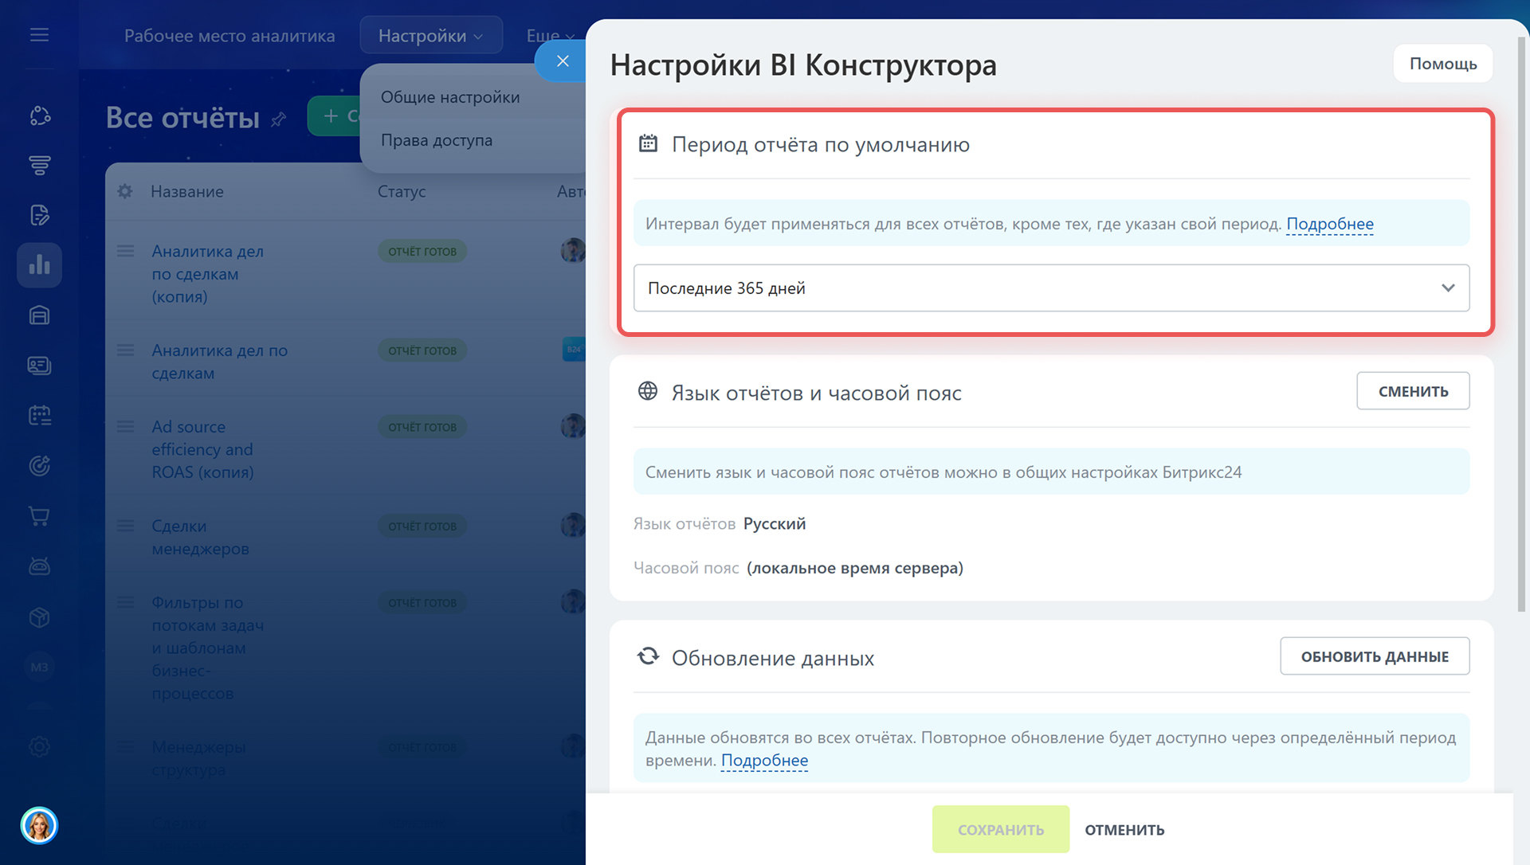Click the user avatar at bottom left
The image size is (1530, 865).
click(x=39, y=825)
